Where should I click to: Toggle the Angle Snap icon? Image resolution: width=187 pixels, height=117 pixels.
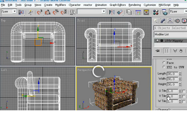tap(48, 12)
